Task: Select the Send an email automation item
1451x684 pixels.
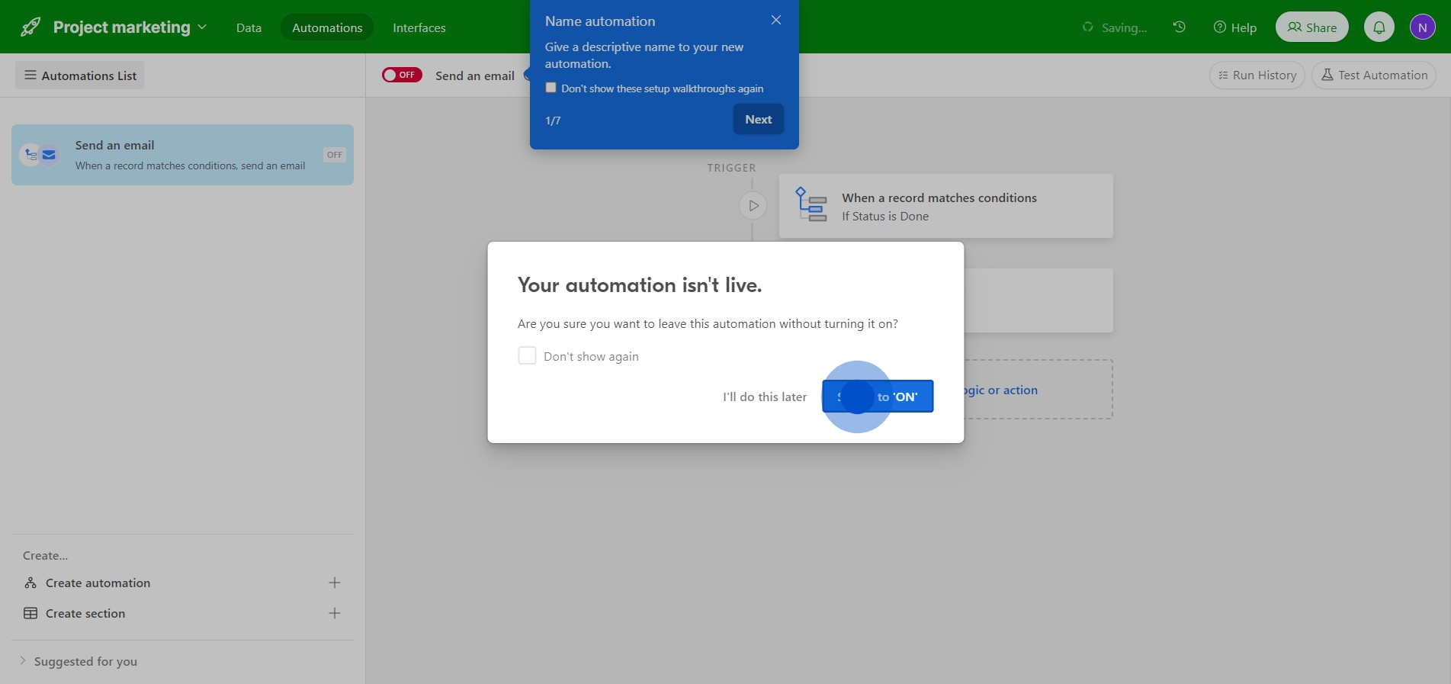Action: (x=182, y=155)
